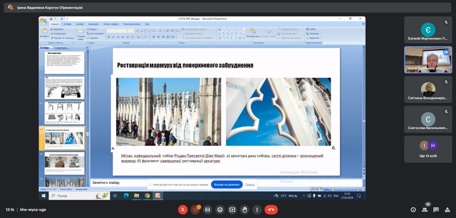Open meeting details info icon
Image resolution: width=456 pixels, height=218 pixels.
coord(413,210)
